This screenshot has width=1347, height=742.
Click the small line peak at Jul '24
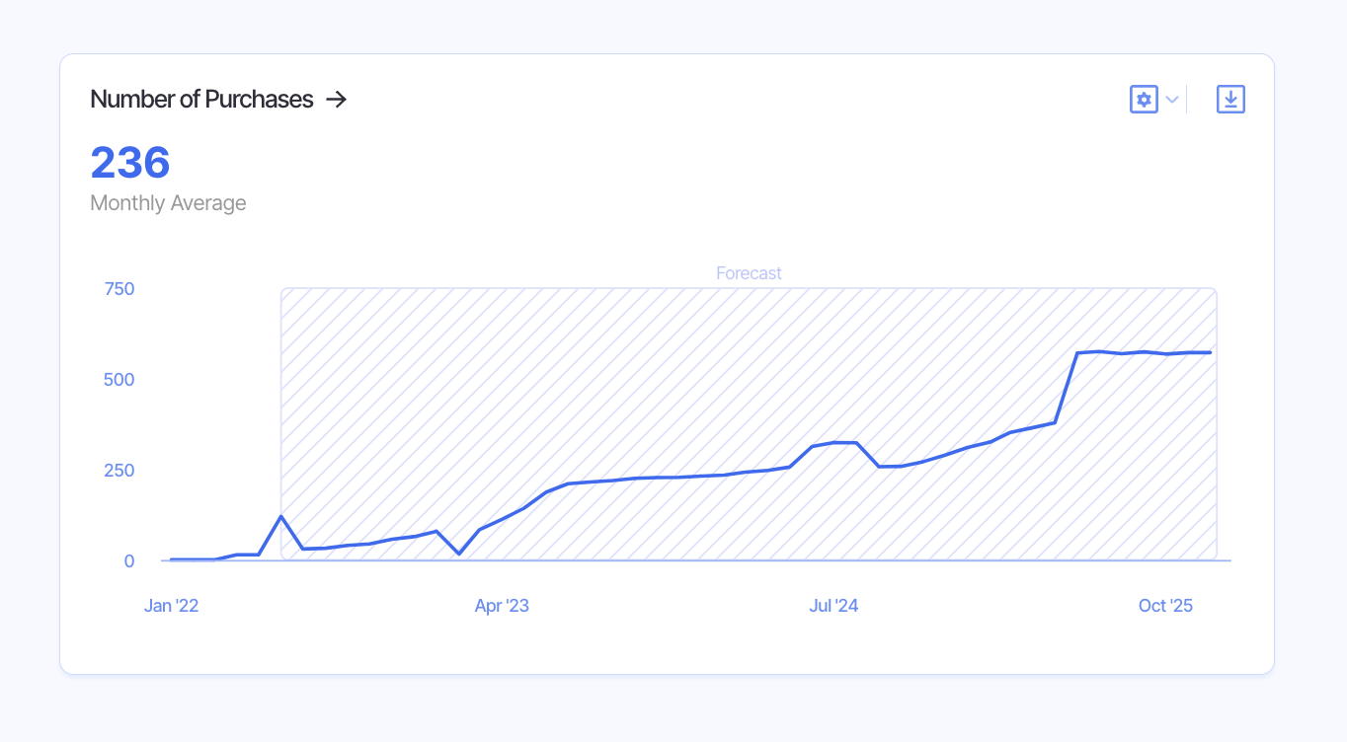835,442
